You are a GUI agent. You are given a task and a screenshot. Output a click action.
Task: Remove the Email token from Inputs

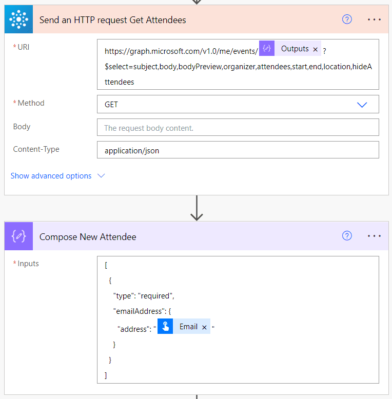click(204, 327)
